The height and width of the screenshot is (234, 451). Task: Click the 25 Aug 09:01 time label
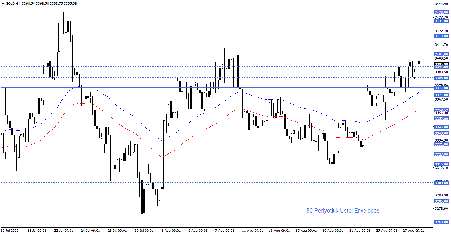[x=387, y=230]
